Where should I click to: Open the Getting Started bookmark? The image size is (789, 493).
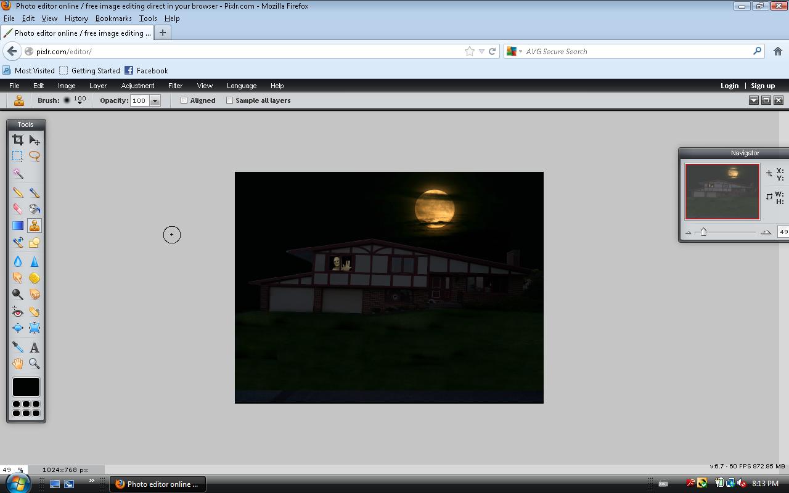click(x=89, y=71)
